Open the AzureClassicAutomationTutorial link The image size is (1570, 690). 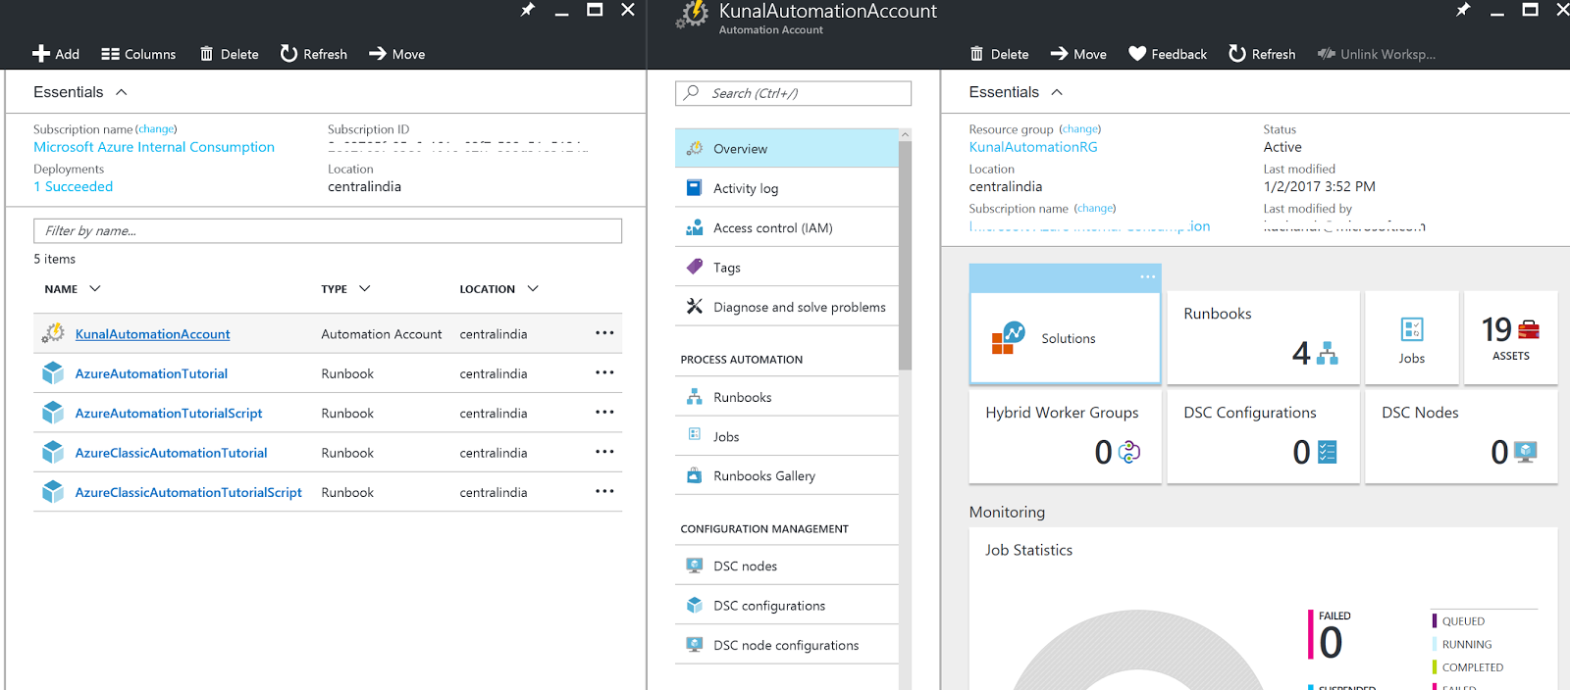[x=171, y=453]
